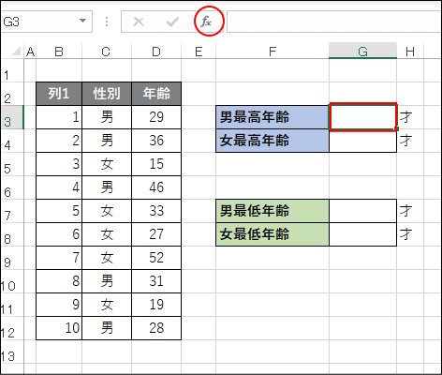Select column E header
This screenshot has height=375, width=442.
199,52
